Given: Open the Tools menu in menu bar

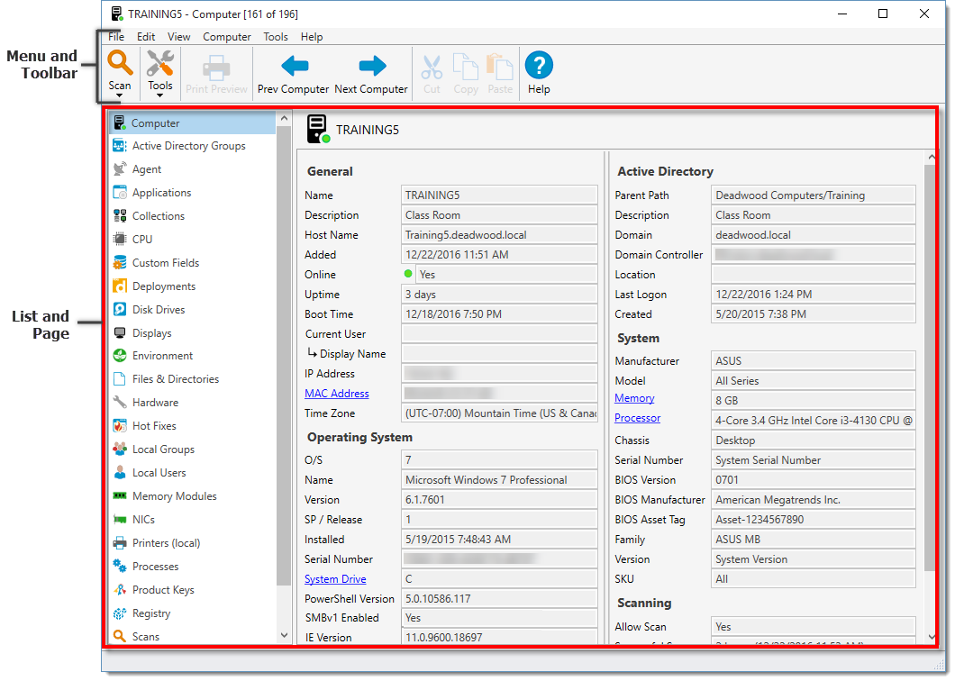Looking at the screenshot, I should 276,37.
